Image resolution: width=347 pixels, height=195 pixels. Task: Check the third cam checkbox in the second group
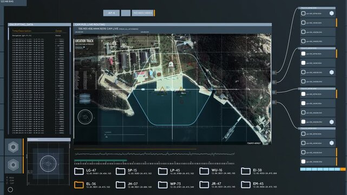(303, 72)
